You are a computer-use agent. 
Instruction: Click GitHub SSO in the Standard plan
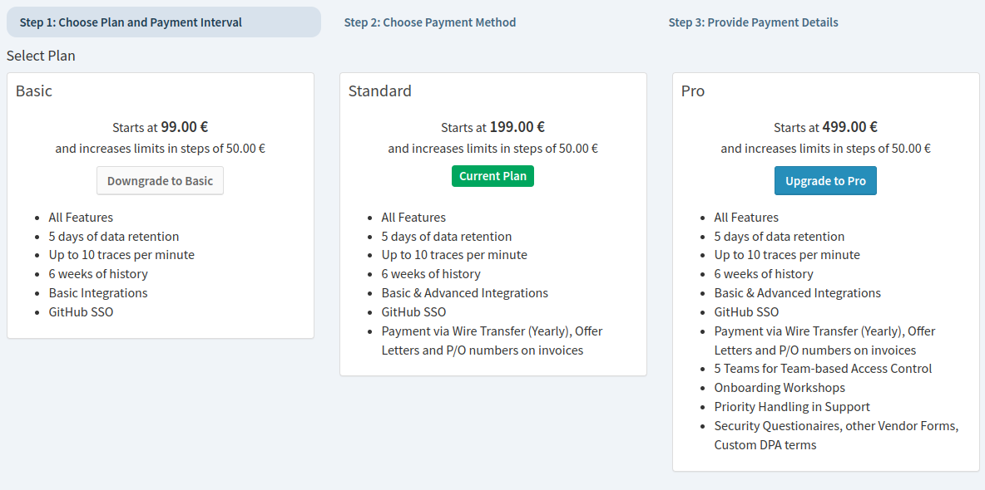tap(414, 311)
